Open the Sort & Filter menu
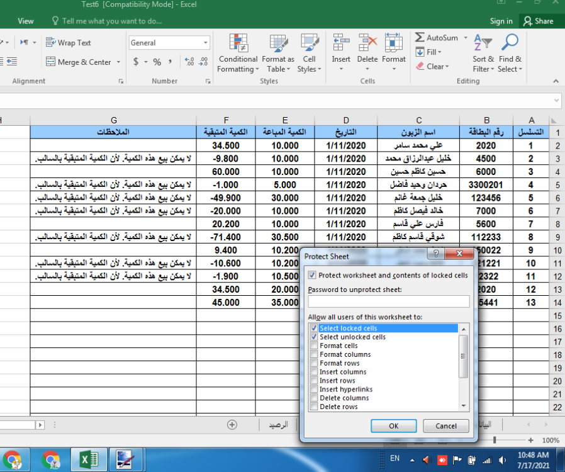The image size is (565, 472). [x=483, y=53]
